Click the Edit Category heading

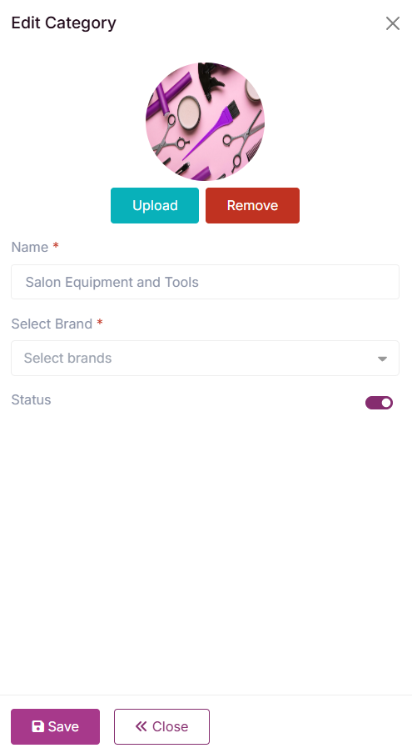(x=64, y=23)
